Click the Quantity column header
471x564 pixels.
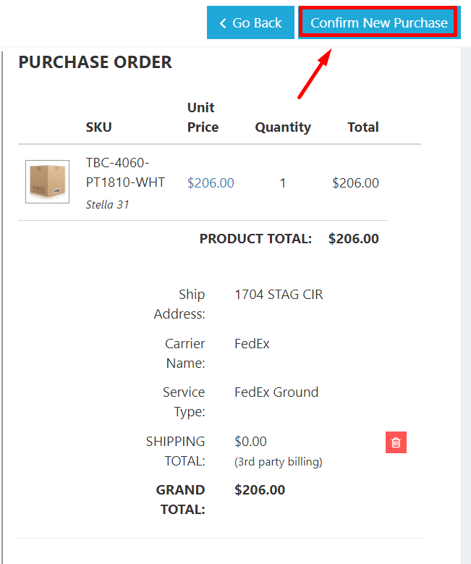click(x=283, y=127)
